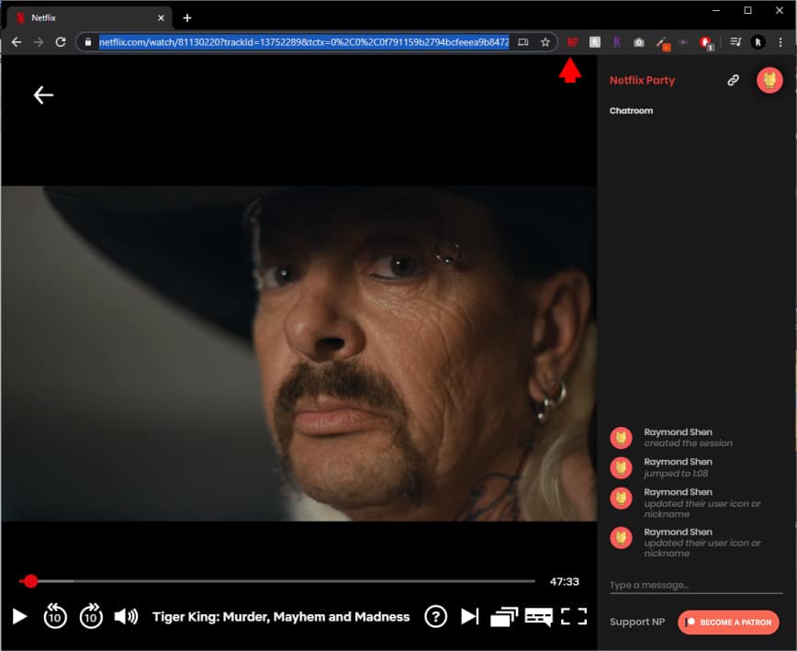
Task: Click the next episode icon
Action: point(471,617)
